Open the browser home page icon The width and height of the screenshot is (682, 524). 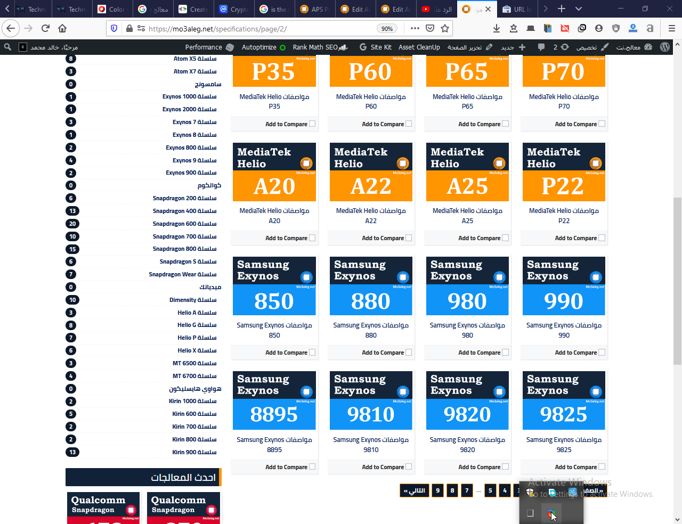62,28
